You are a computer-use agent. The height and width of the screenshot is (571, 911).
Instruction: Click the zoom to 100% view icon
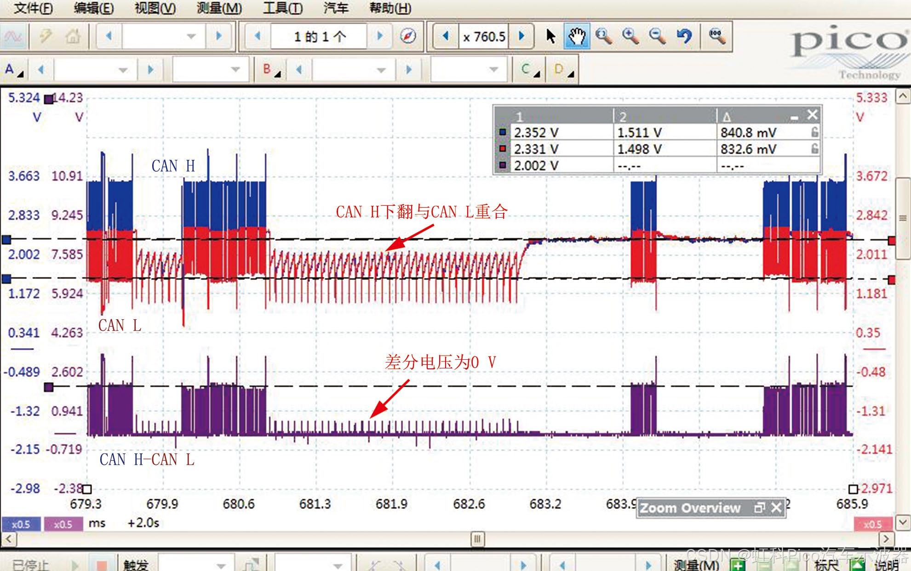[717, 36]
